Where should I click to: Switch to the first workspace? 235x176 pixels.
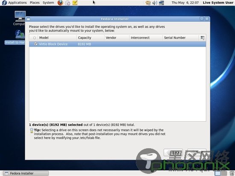coord(218,173)
